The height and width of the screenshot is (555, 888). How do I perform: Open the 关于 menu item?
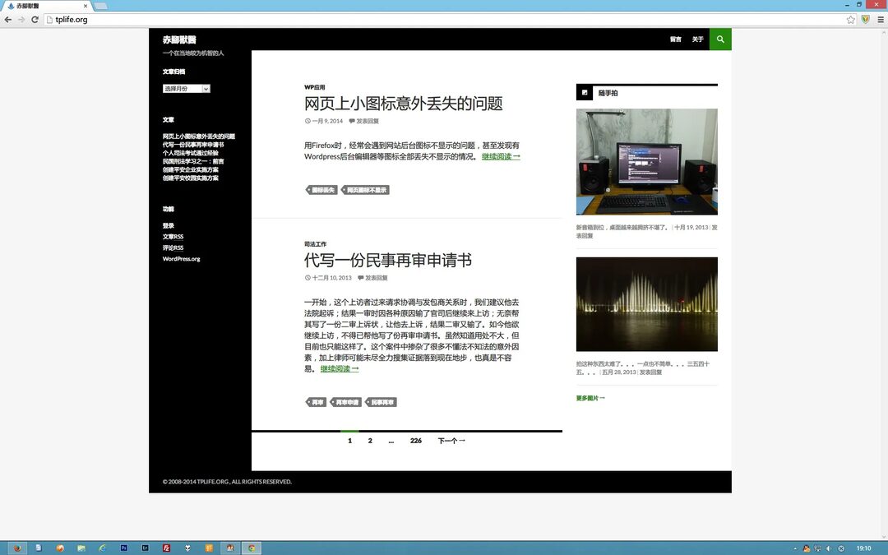tap(698, 39)
